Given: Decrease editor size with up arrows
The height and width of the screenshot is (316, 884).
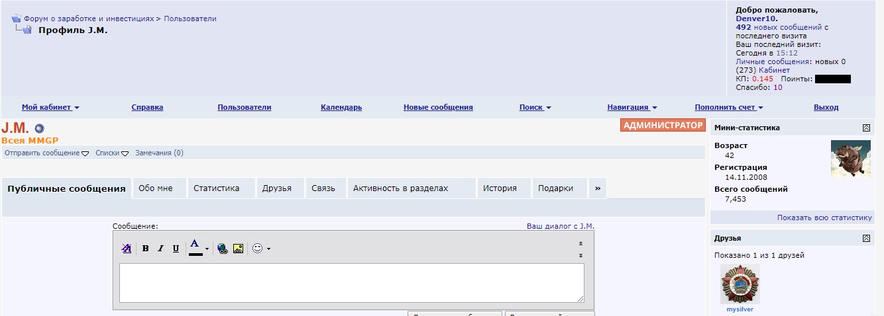Looking at the screenshot, I should click(x=581, y=243).
